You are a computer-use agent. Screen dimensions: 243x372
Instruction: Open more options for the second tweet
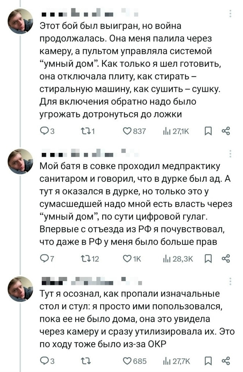point(230,154)
